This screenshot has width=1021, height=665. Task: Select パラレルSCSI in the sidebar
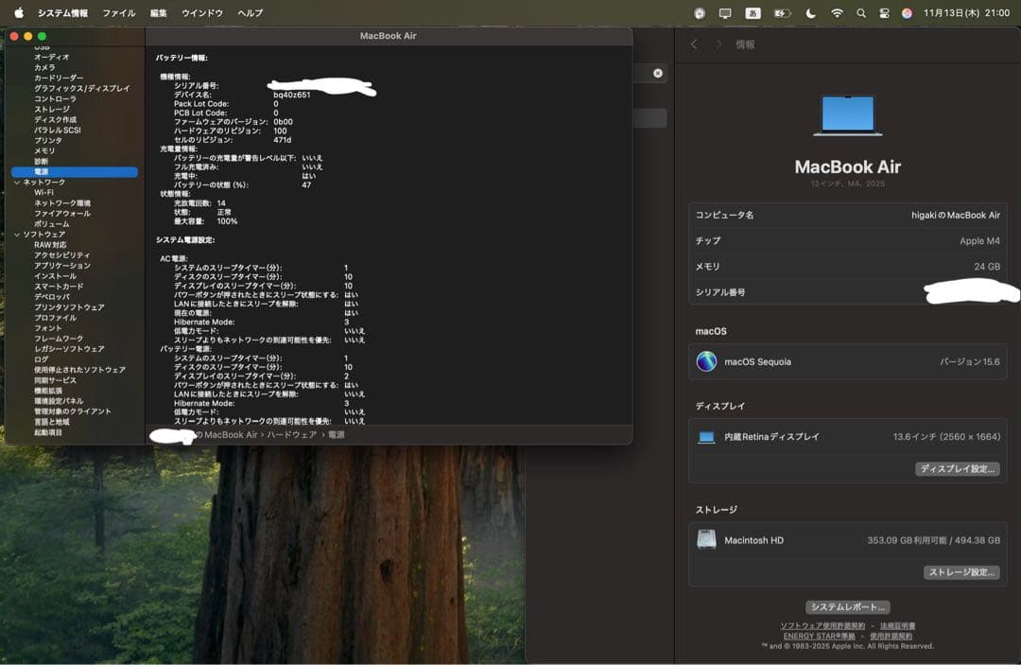coord(58,131)
